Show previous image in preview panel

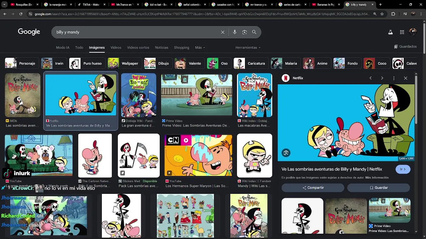click(370, 78)
